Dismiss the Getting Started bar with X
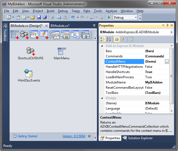Image resolution: width=178 pixels, height=151 pixels. (89, 136)
